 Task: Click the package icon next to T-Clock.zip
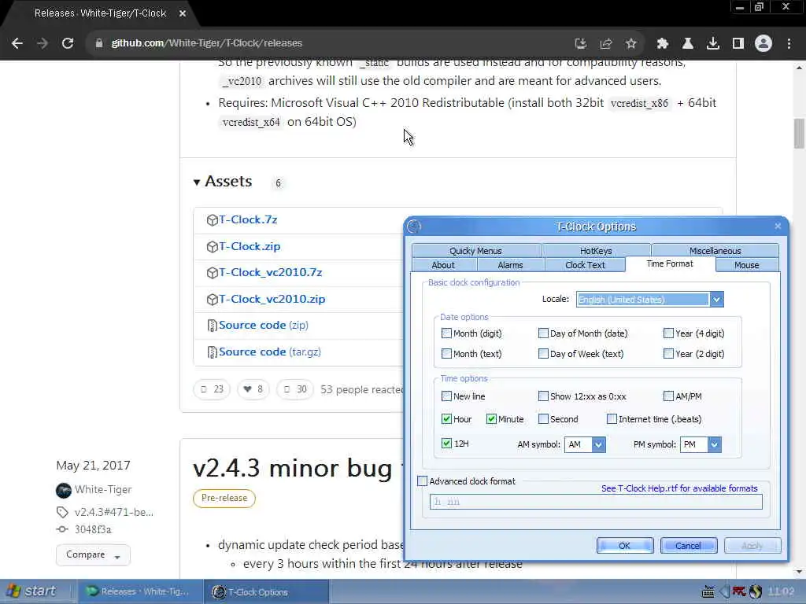[x=212, y=247]
